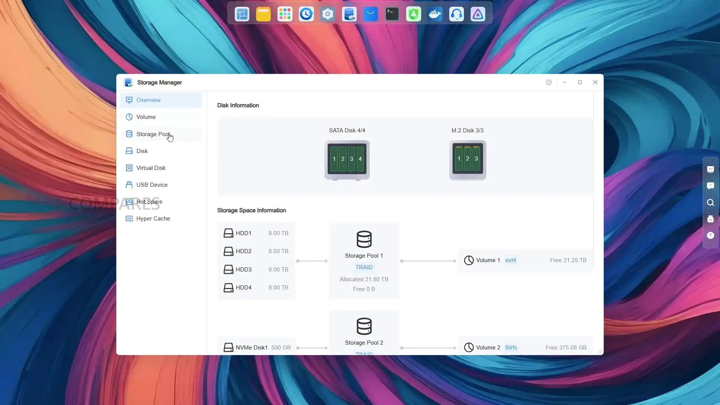This screenshot has width=720, height=405.
Task: Launch Docker from the top dock
Action: click(x=435, y=14)
